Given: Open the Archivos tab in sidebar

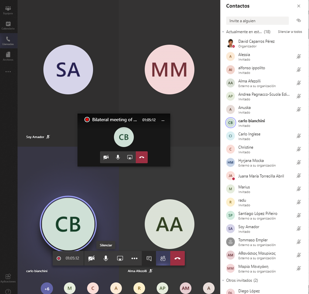Looking at the screenshot, I should pyautogui.click(x=8, y=56).
